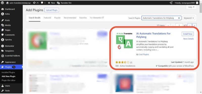Click the user avatar in admin bar
Screen dimensions: 202x94
coord(197,3)
